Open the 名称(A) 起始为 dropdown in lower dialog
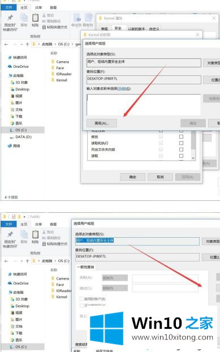220x352 pixels. pyautogui.click(x=115, y=278)
